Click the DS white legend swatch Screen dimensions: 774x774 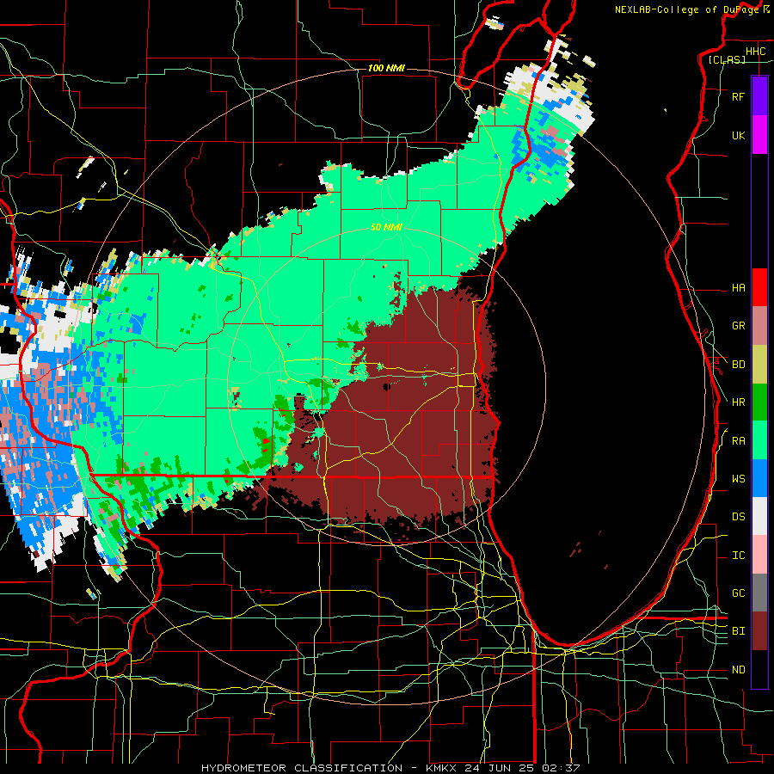pos(759,516)
